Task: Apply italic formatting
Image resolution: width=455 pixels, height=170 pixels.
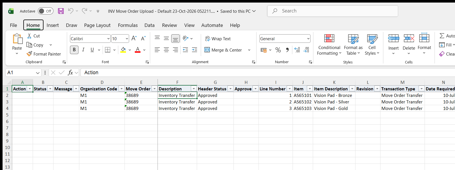Action: [83, 50]
